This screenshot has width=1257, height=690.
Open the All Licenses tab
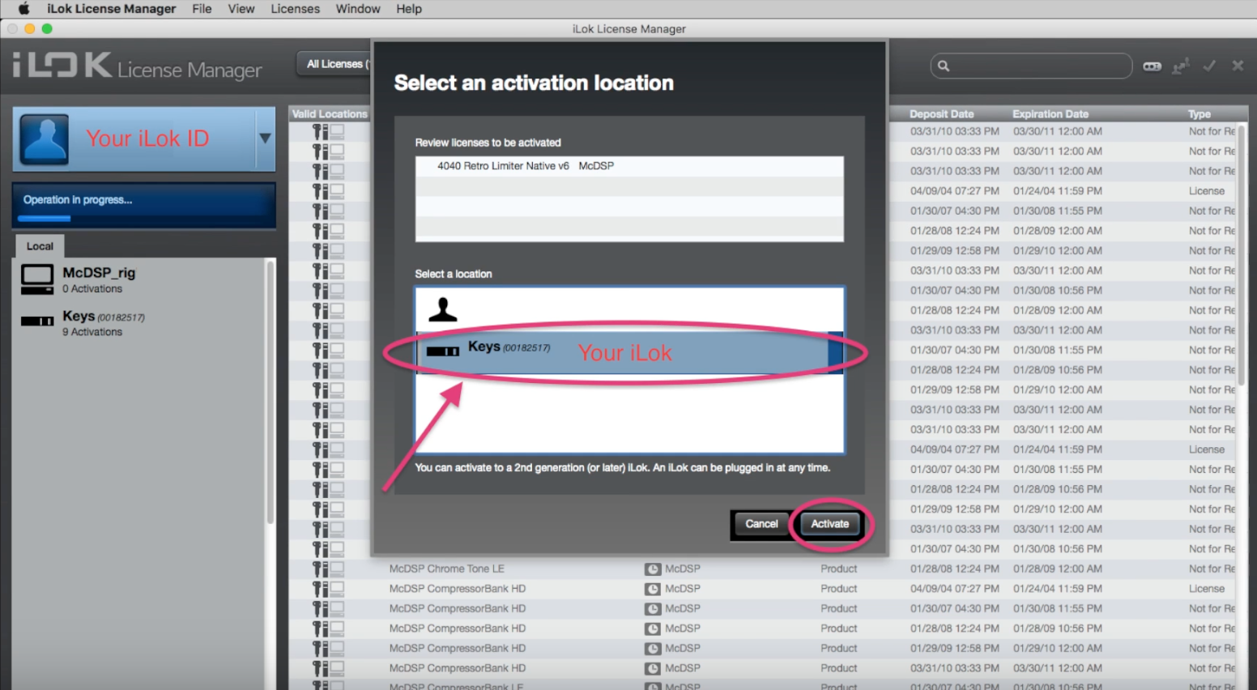tap(334, 64)
